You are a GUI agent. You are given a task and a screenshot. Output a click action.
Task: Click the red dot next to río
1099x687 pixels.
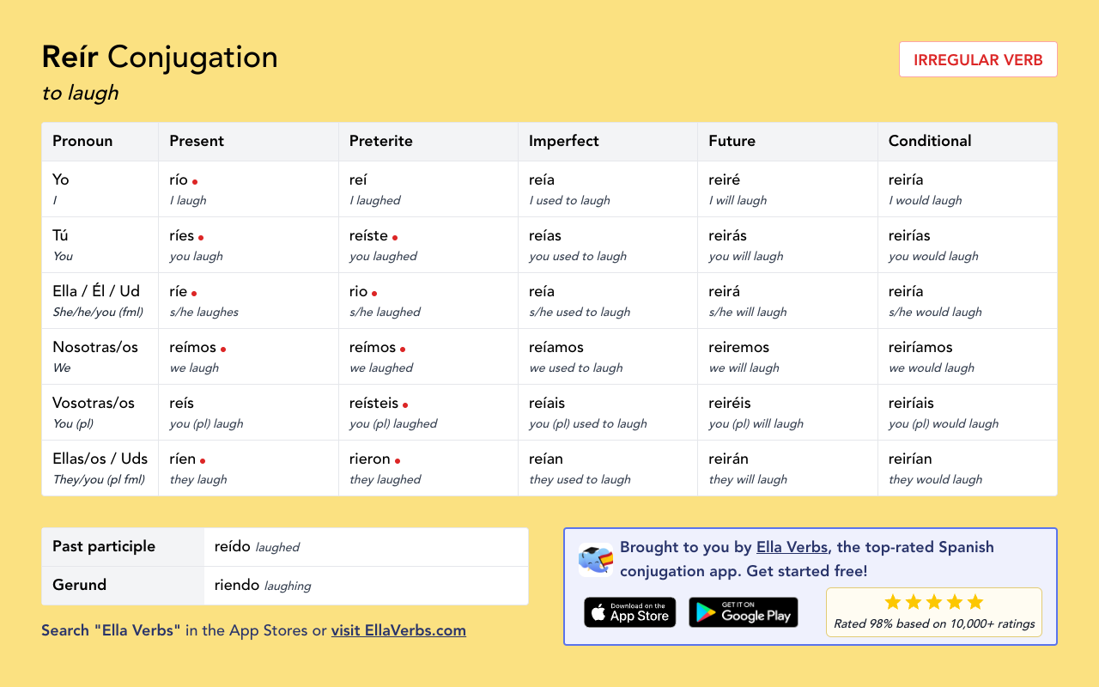pyautogui.click(x=195, y=182)
